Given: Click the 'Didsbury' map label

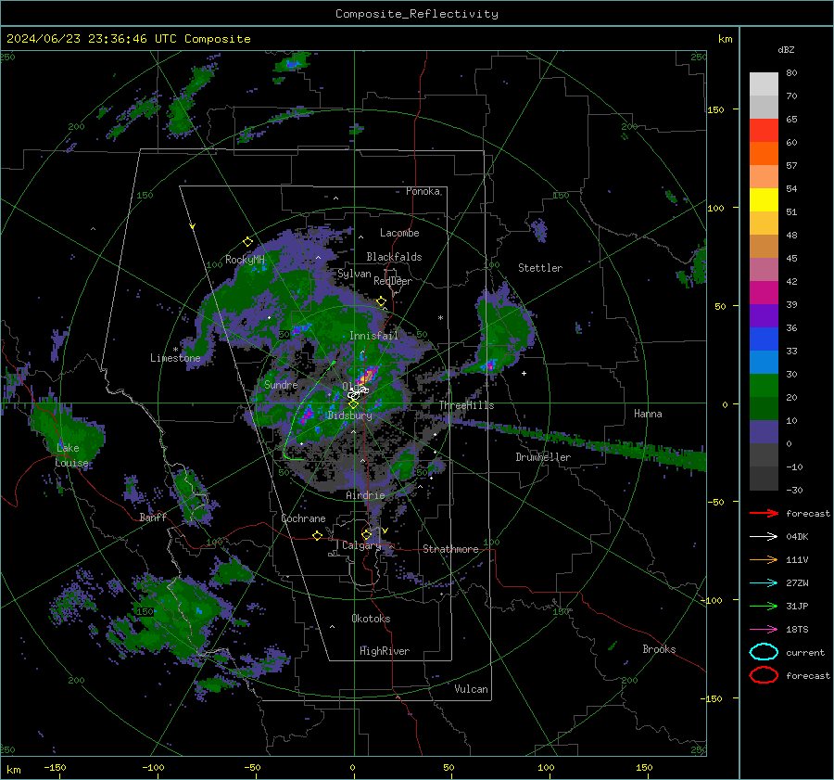Looking at the screenshot, I should point(349,416).
